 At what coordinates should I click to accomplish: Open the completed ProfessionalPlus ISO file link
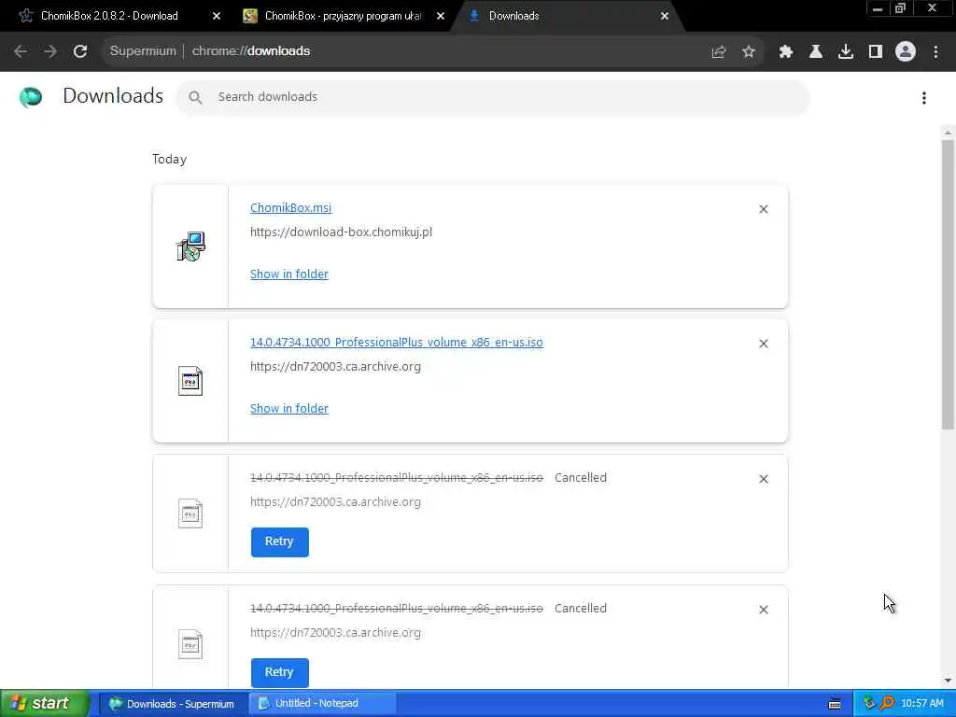coord(396,343)
